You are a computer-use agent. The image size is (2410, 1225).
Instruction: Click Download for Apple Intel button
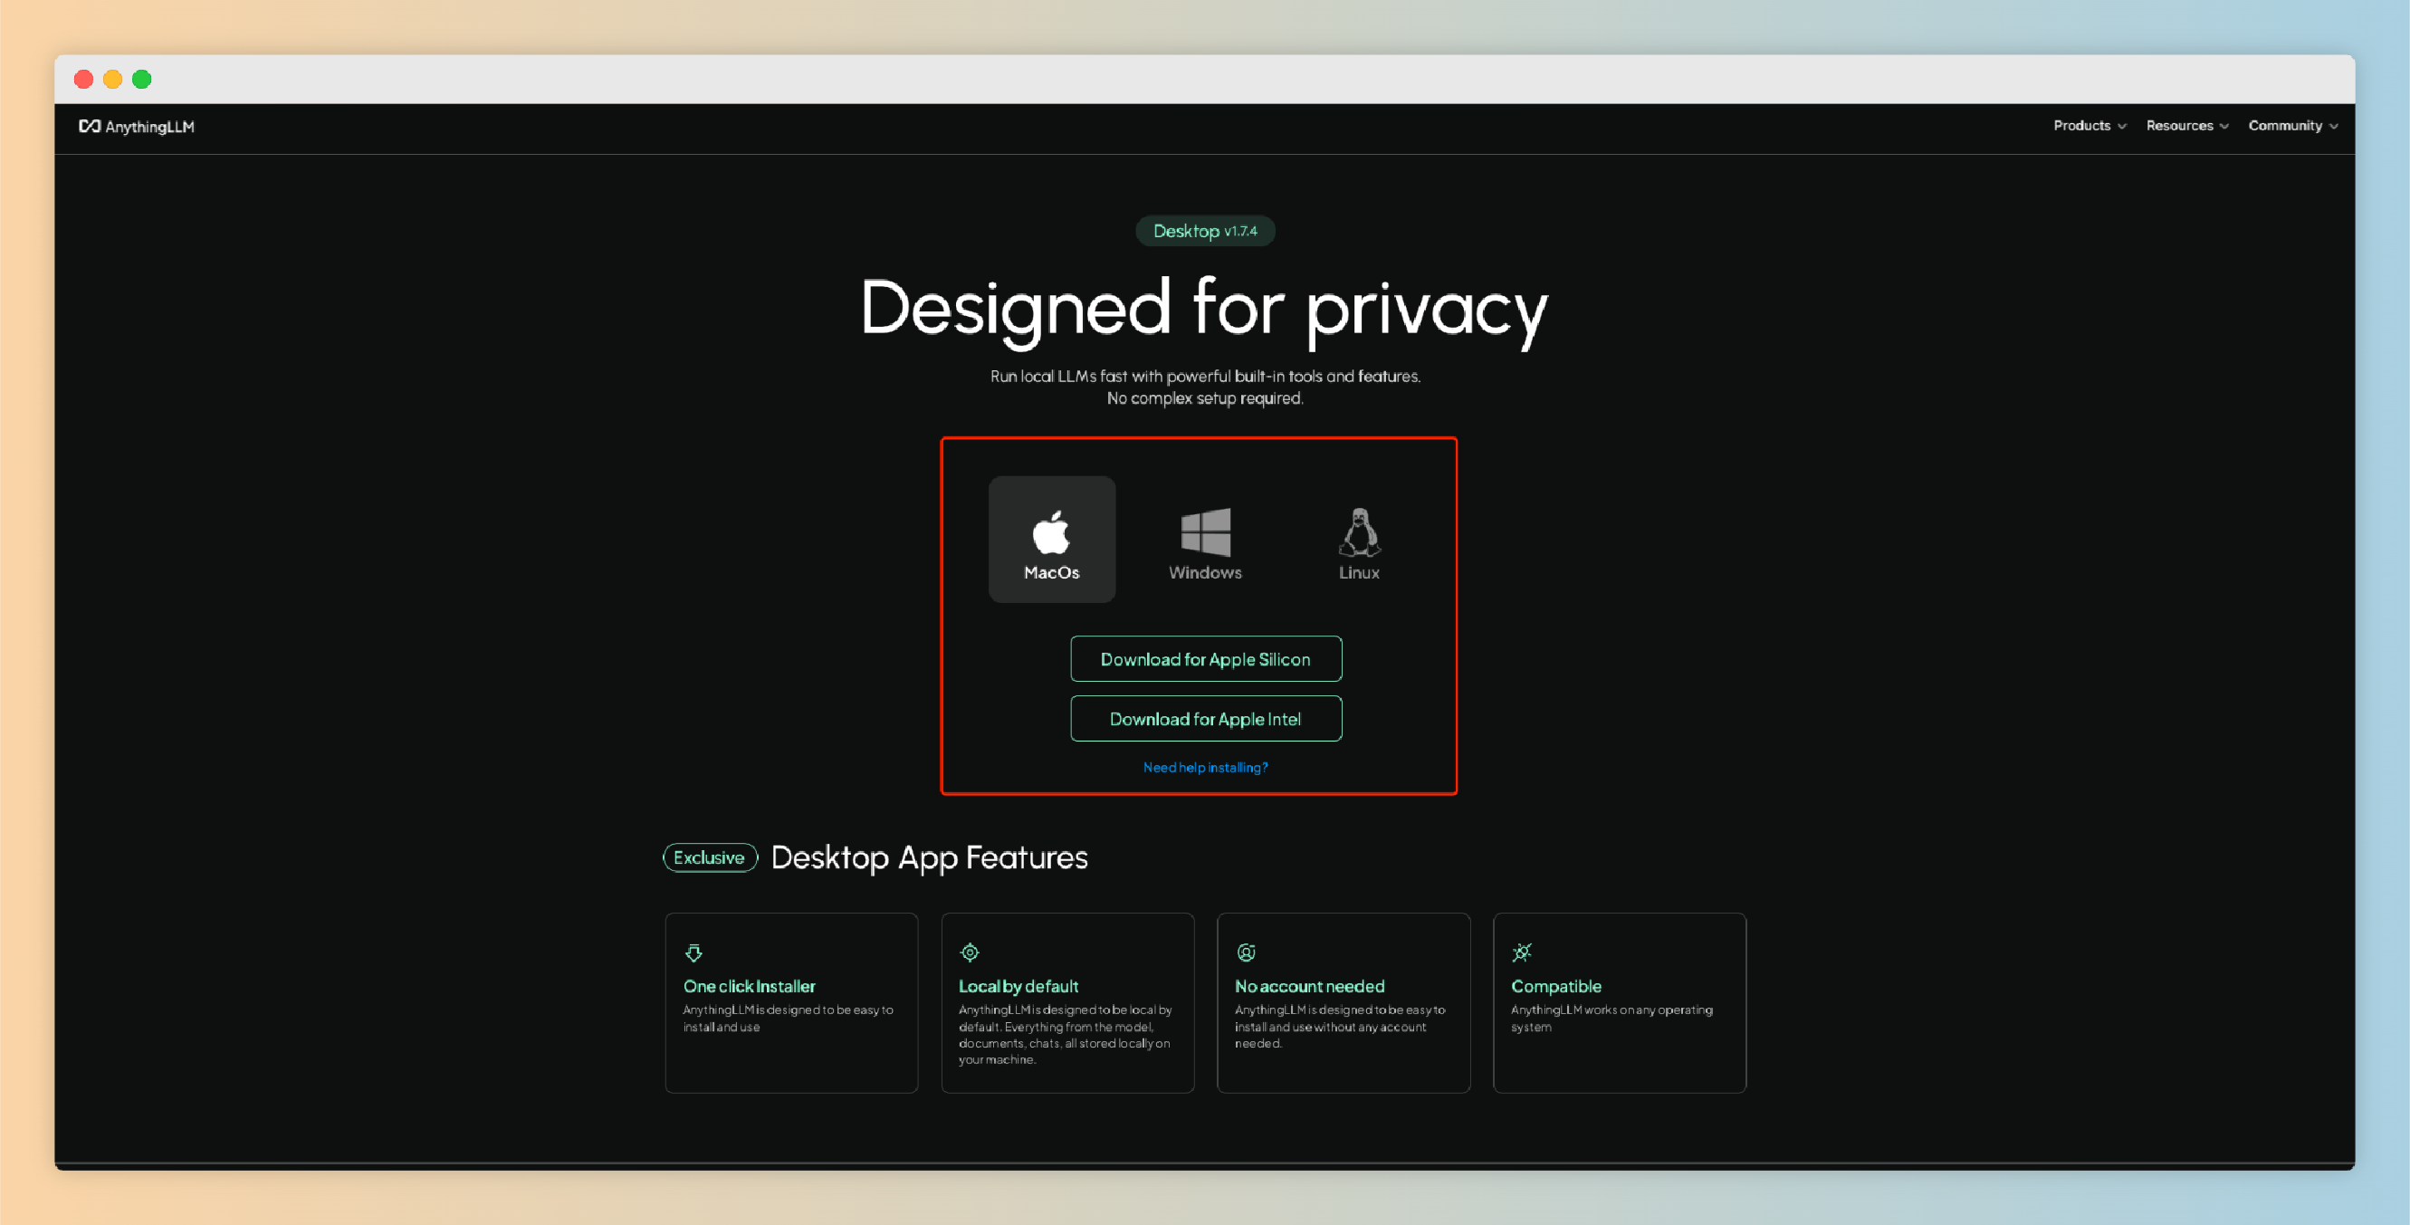(x=1205, y=719)
